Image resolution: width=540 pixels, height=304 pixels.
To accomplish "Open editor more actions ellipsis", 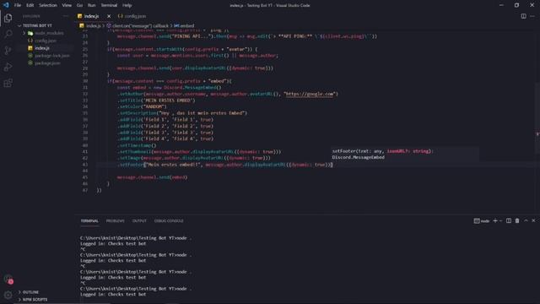I will coord(532,16).
